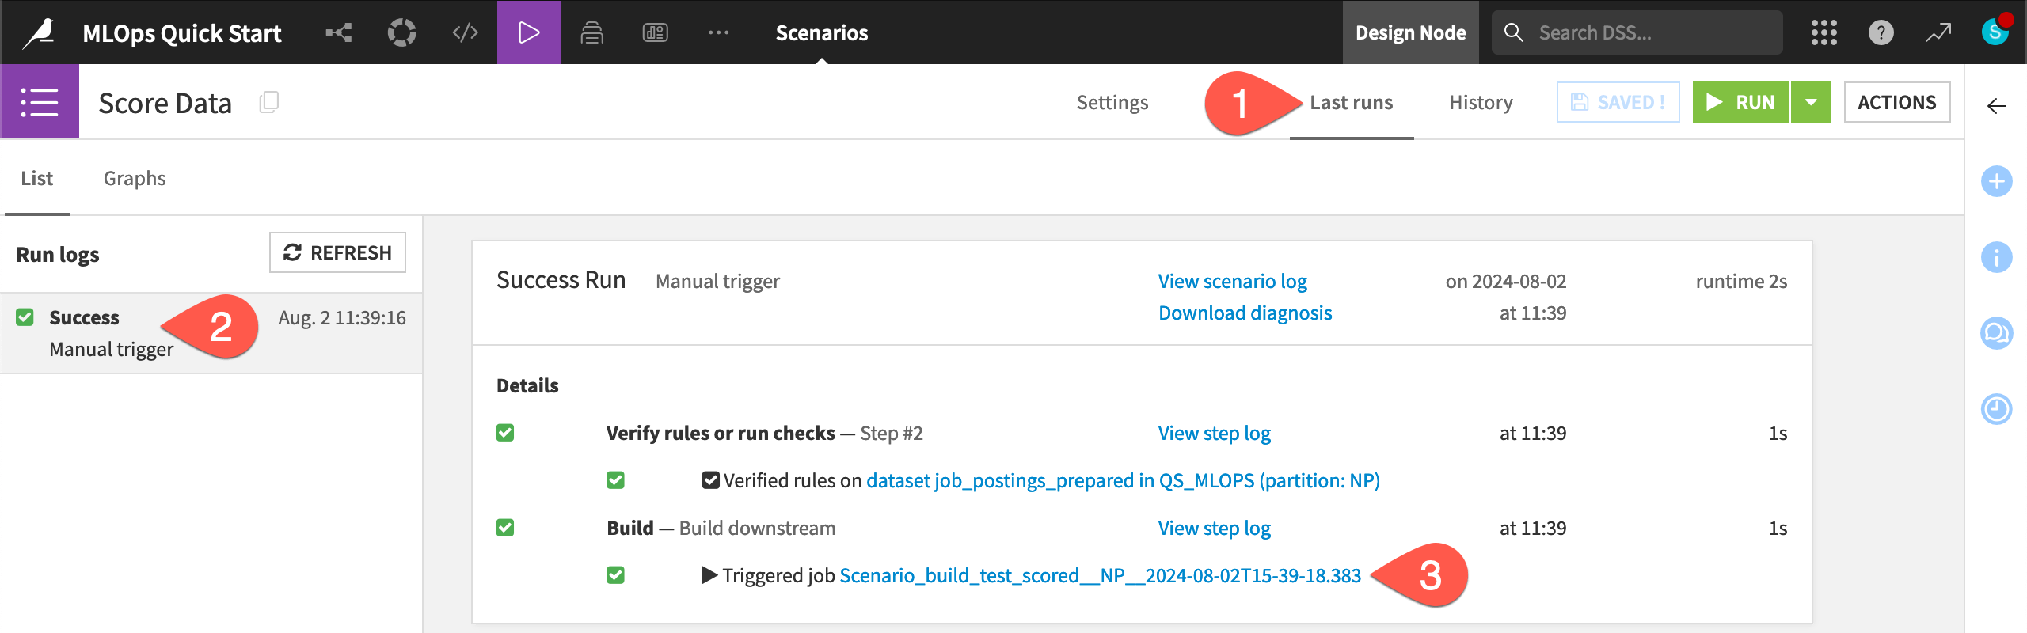
Task: Click the Dashboards icon in top bar
Action: click(655, 32)
